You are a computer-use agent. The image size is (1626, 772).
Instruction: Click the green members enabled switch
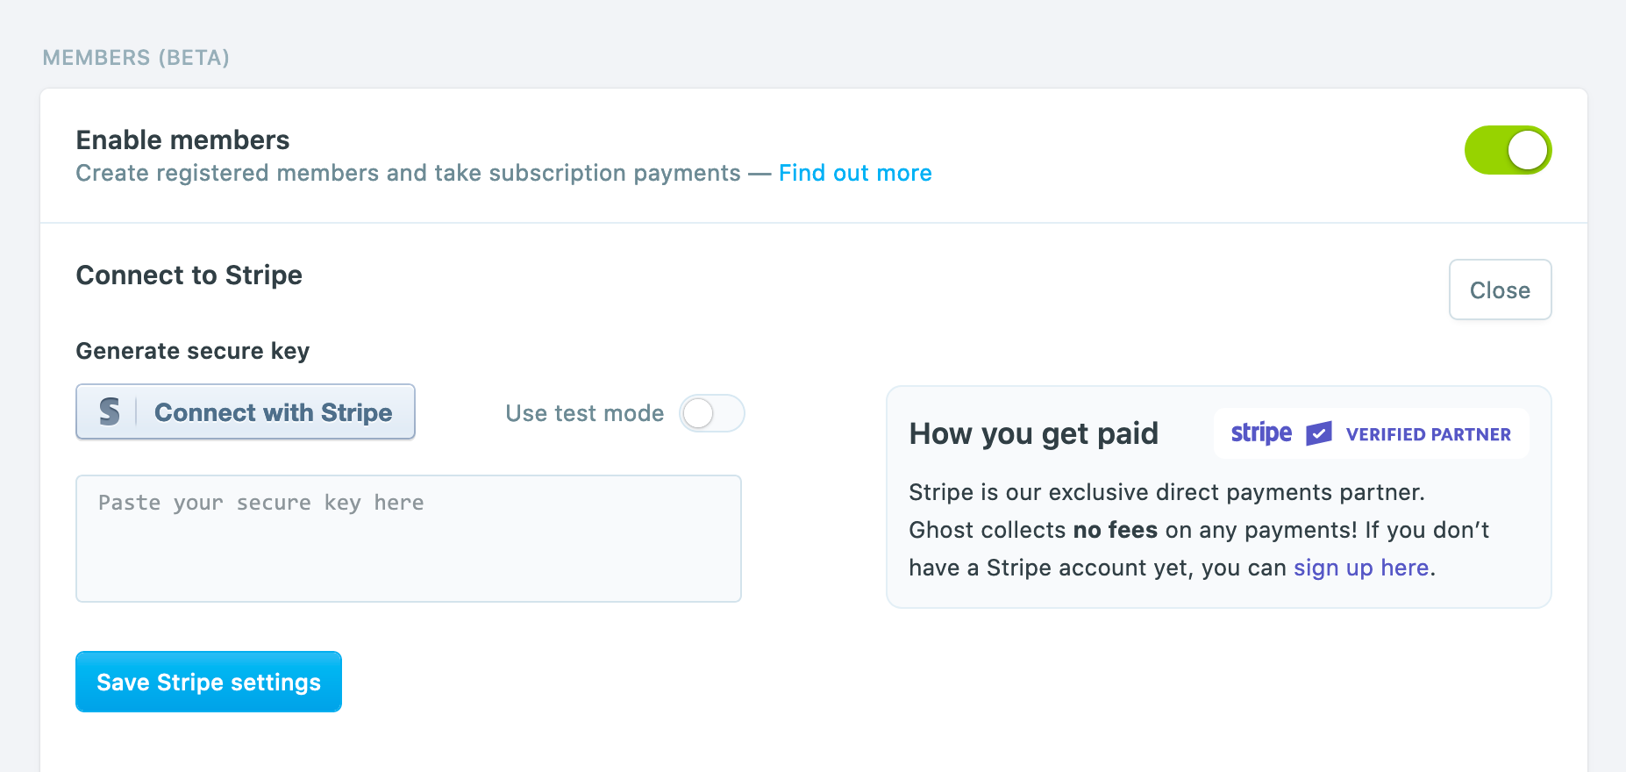click(1508, 150)
